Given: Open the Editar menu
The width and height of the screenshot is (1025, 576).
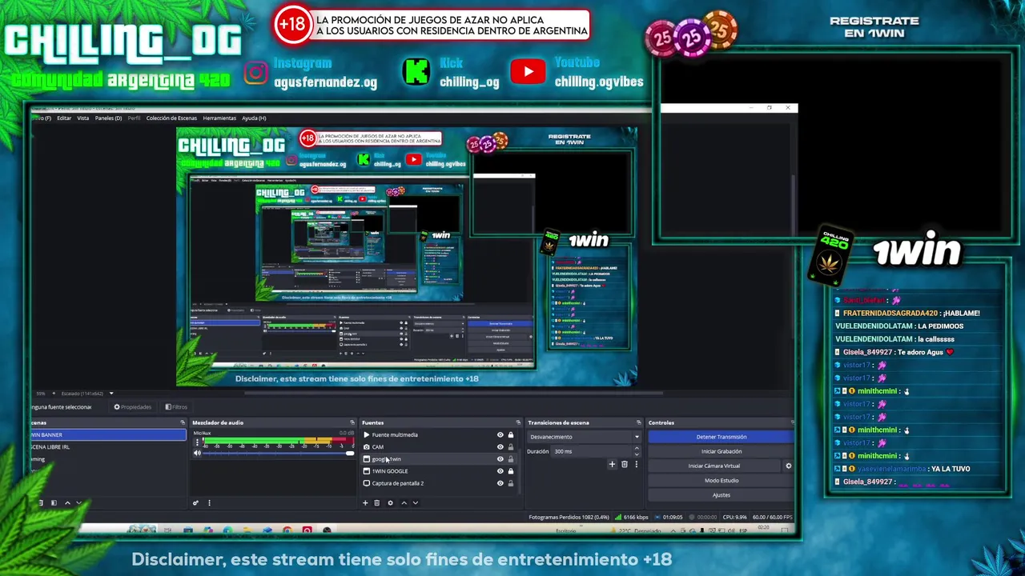Looking at the screenshot, I should tap(64, 118).
